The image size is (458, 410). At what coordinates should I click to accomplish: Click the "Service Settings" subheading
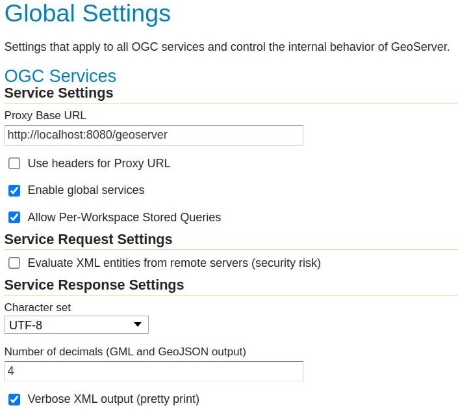pos(59,93)
